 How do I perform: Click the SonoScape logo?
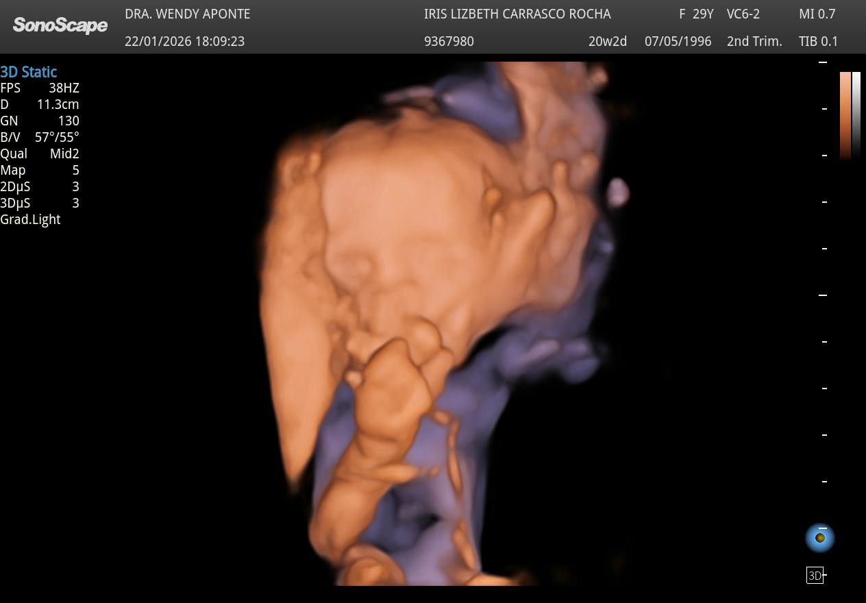(60, 26)
